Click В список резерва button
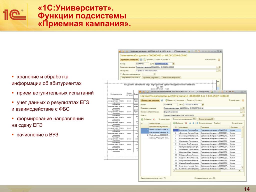Viewport: 256px width, 192px height. point(204,123)
